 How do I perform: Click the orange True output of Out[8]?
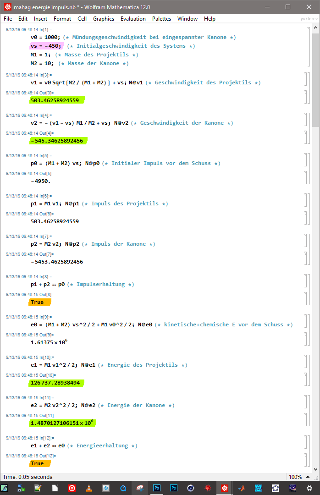click(x=37, y=302)
